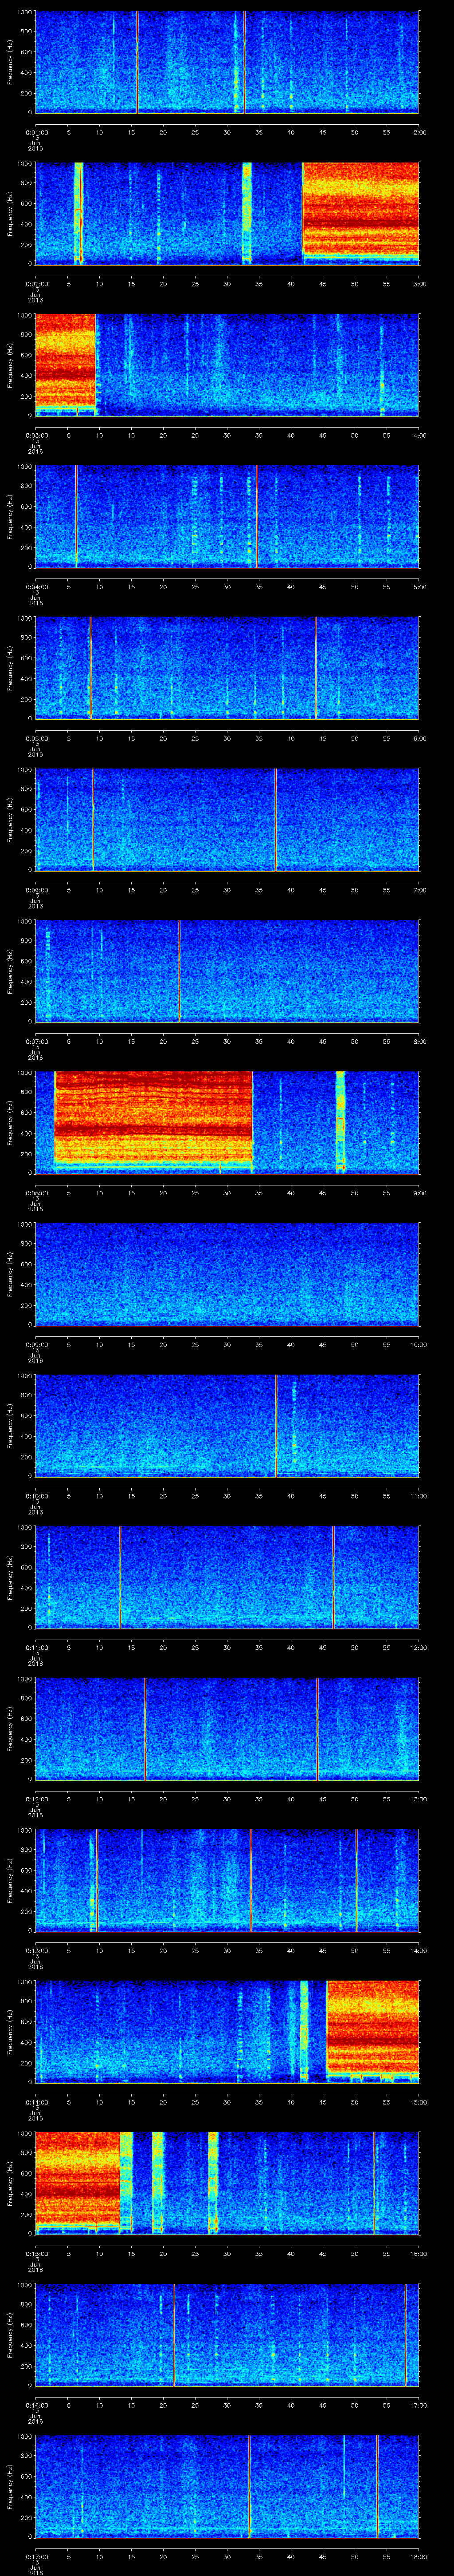Choose the spectrogram panel starting at 0:06:00
The height and width of the screenshot is (2576, 454).
click(x=227, y=820)
